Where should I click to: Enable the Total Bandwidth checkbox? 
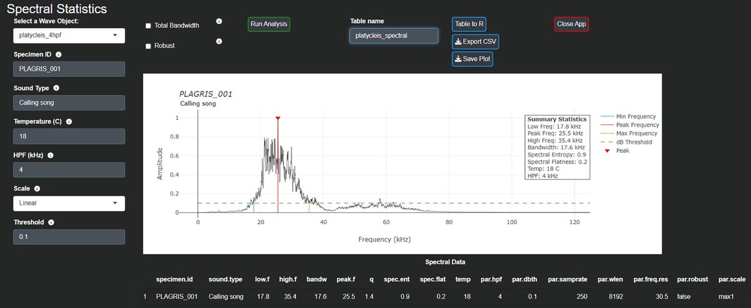[x=148, y=26]
